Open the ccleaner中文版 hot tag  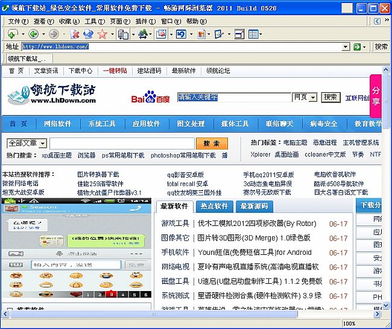[x=325, y=155]
